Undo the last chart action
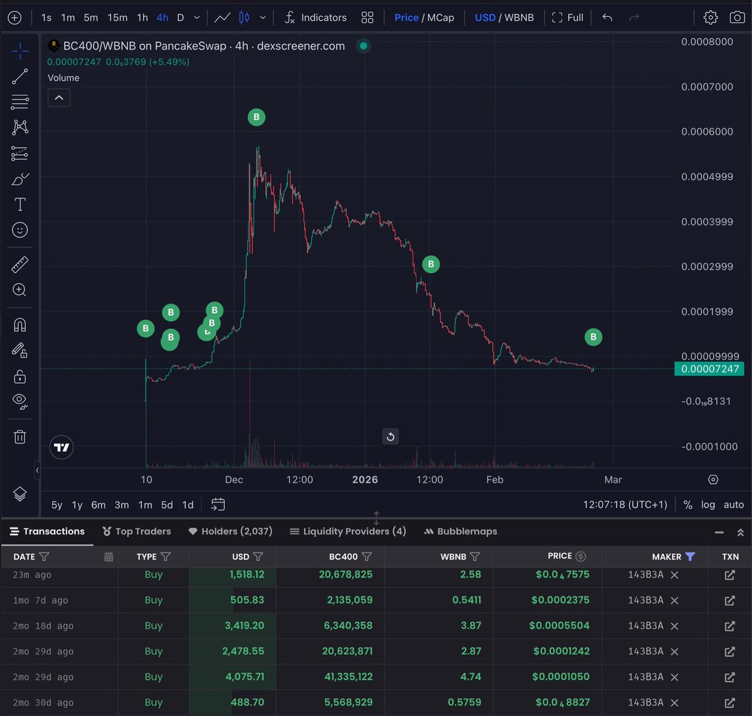 click(607, 18)
